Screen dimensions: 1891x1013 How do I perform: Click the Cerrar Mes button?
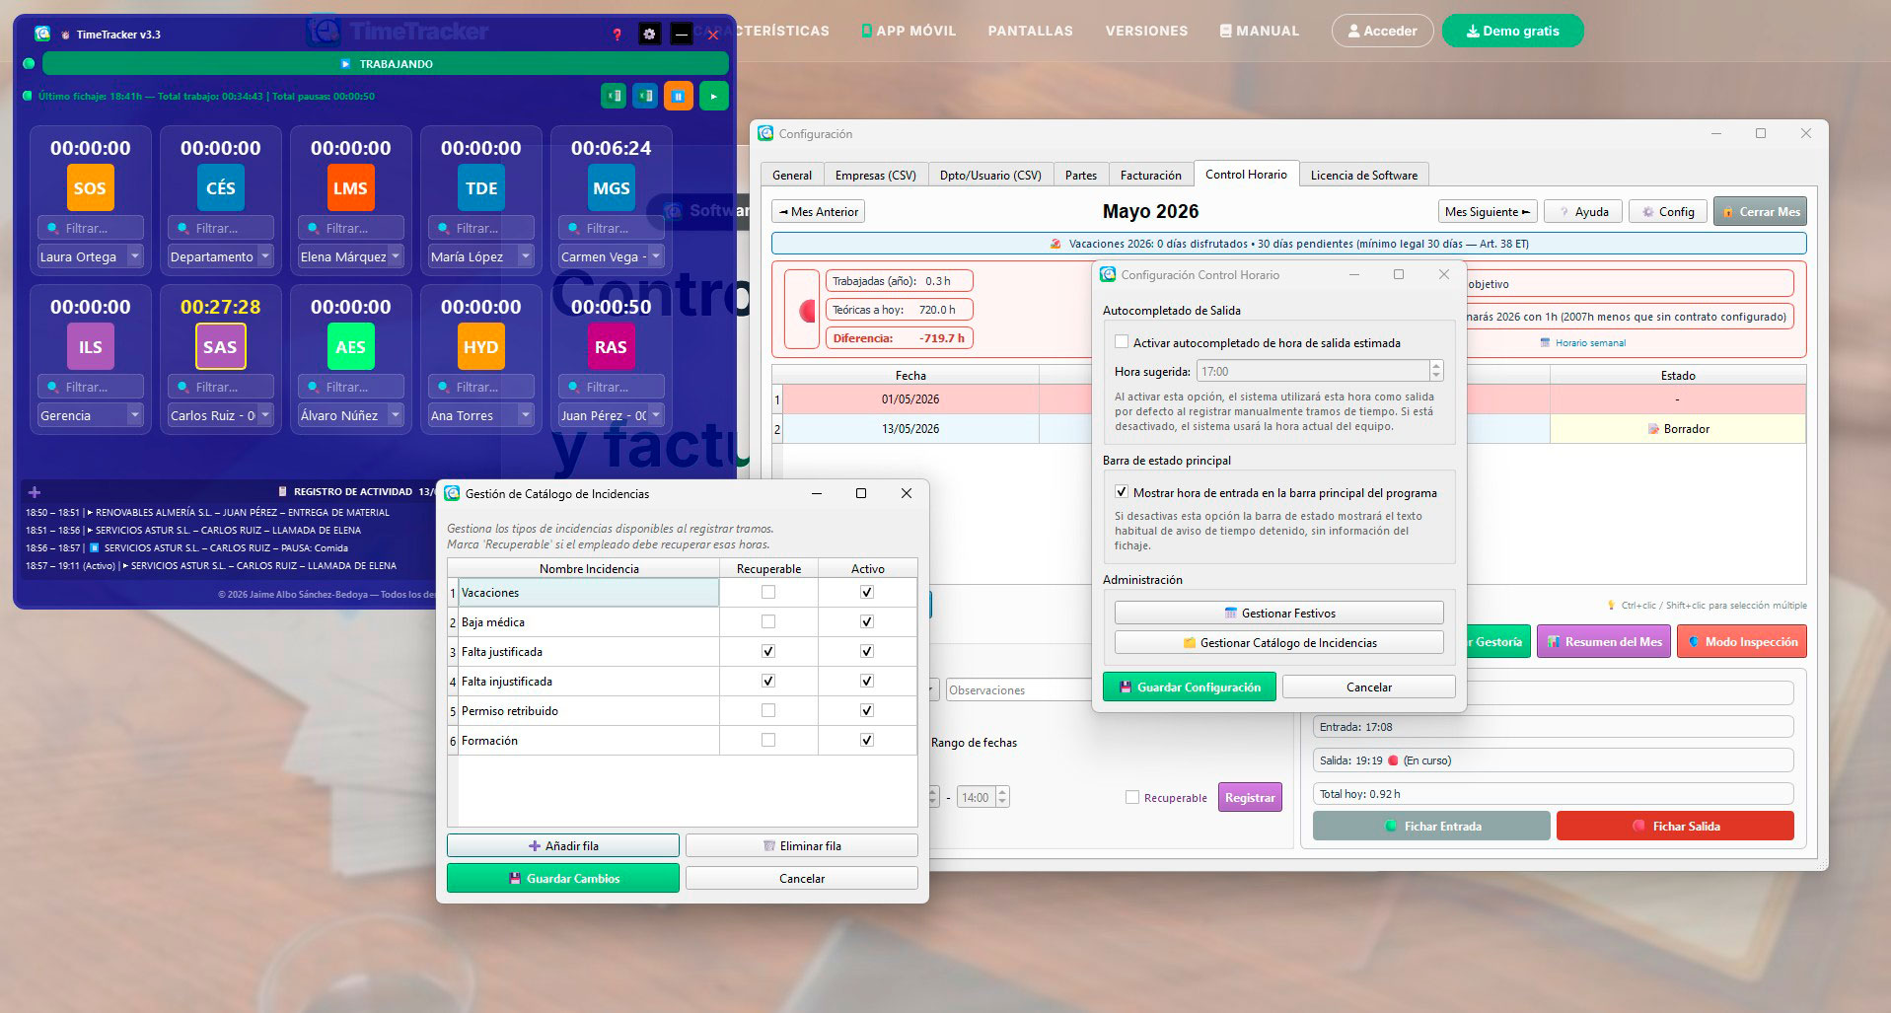point(1762,211)
